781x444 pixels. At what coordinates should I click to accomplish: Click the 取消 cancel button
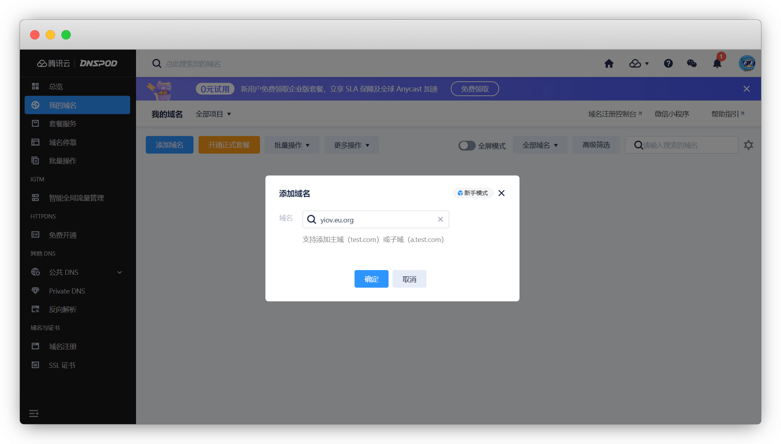click(409, 279)
